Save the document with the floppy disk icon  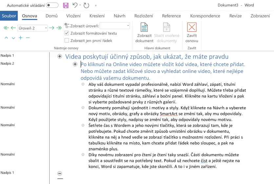pyautogui.click(x=66, y=6)
